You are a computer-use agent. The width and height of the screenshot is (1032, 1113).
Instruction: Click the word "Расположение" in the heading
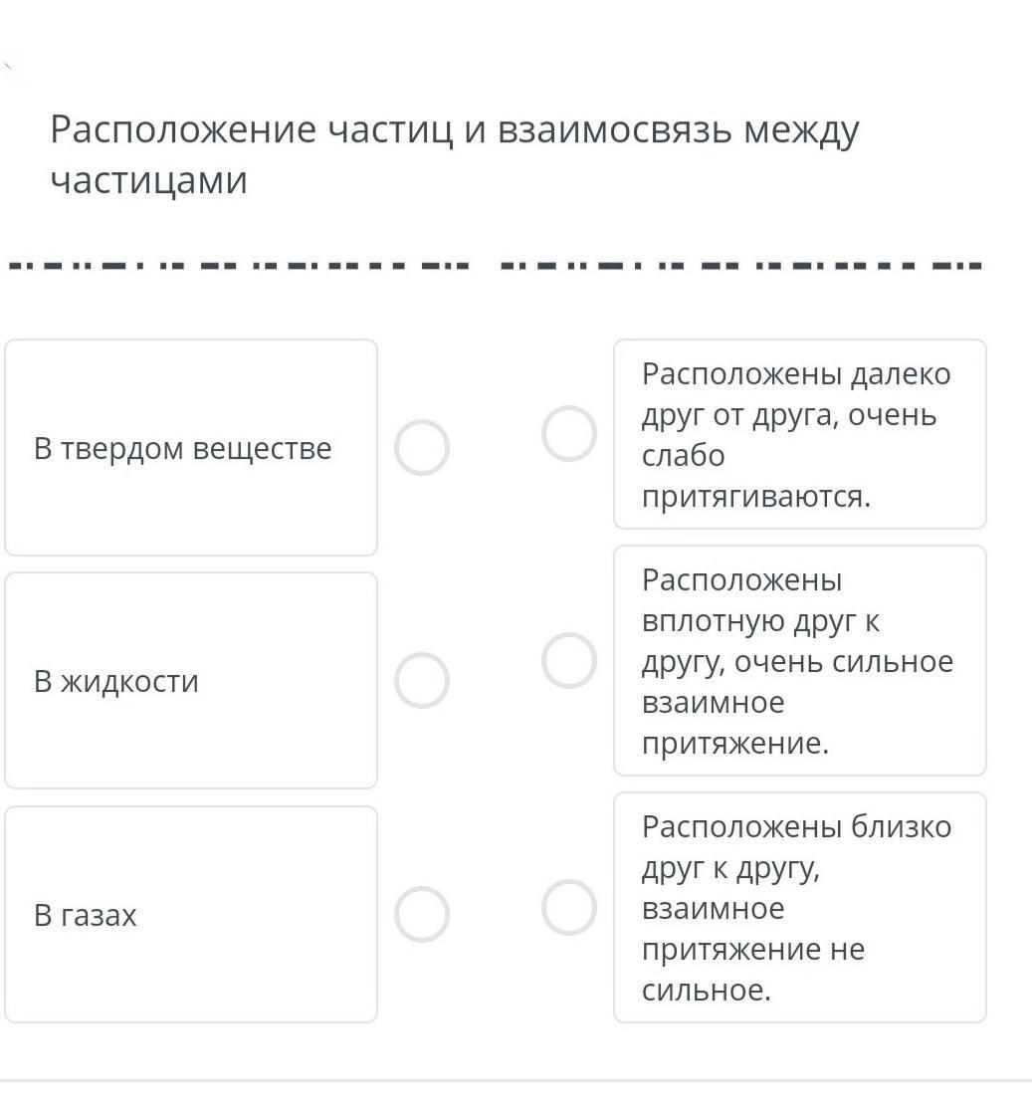point(183,130)
